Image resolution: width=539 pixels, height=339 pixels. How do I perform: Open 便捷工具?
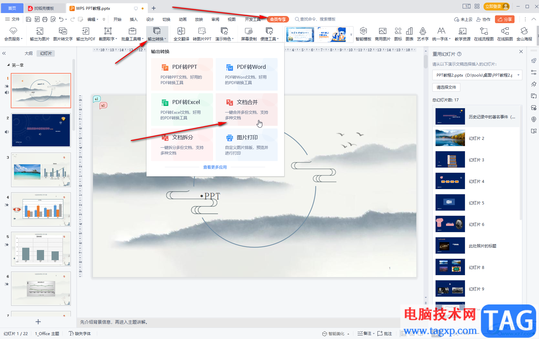pyautogui.click(x=269, y=34)
